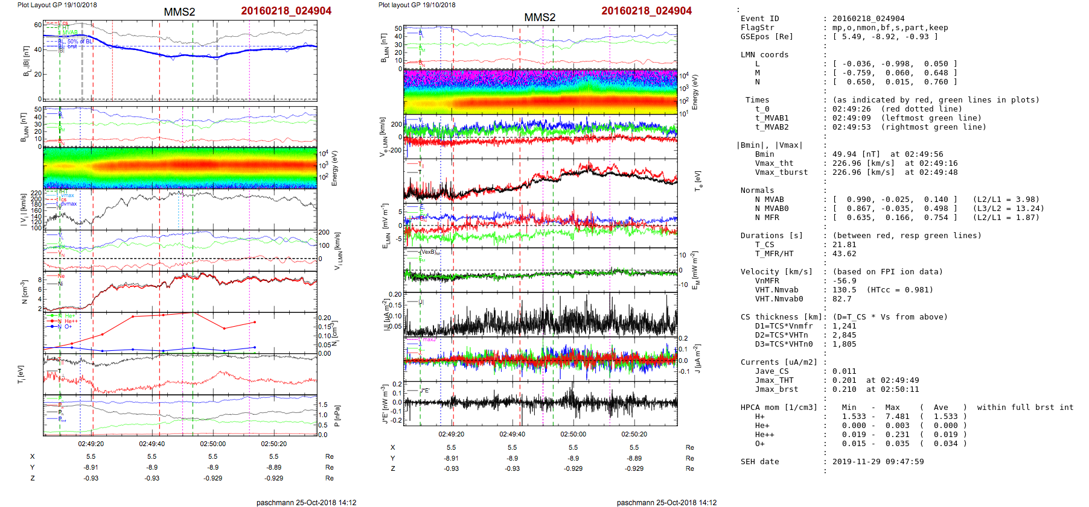Screen dimensions: 1089x507
Task: Click the N [cm-3] density plot panel
Action: click(x=180, y=291)
